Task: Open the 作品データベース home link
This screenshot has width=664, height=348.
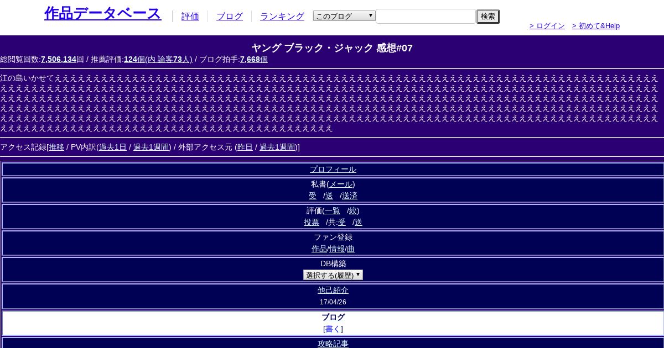Action: 102,13
